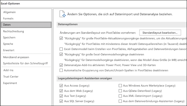This screenshot has height=106, width=187.
Task: Select the Experiment category
Action: point(10,83)
